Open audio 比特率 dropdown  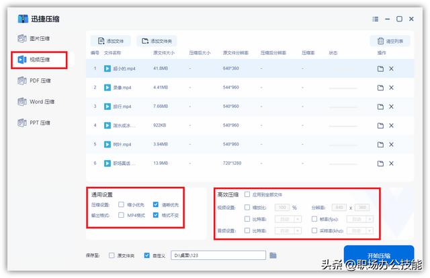288,230
